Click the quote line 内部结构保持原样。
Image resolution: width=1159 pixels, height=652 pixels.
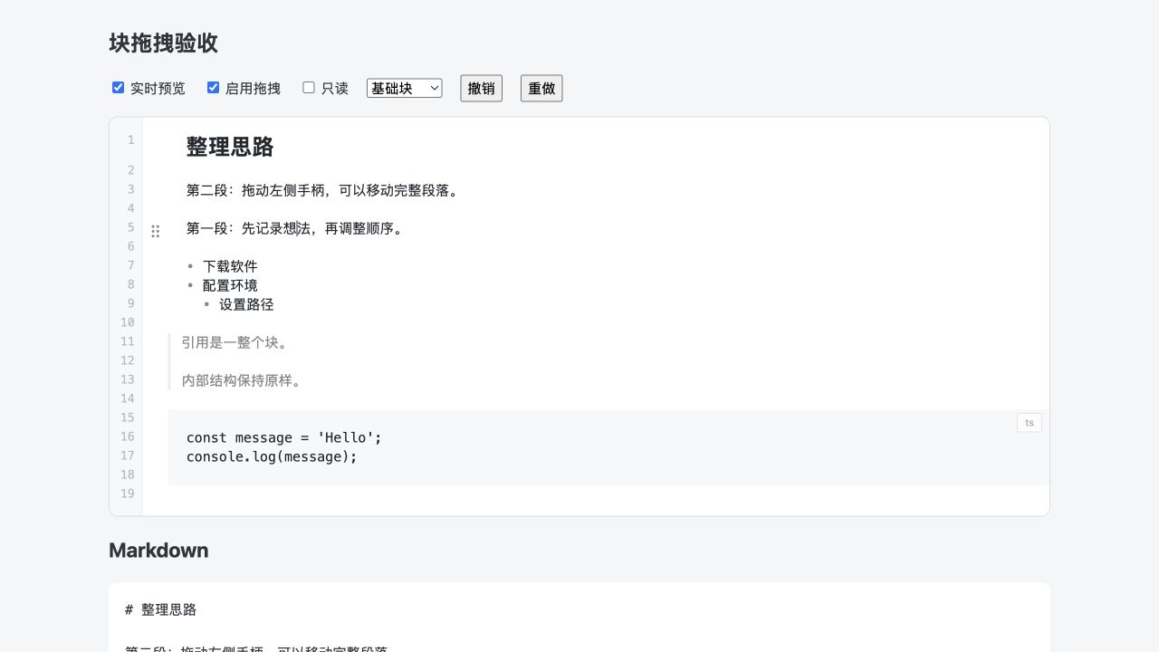point(244,380)
